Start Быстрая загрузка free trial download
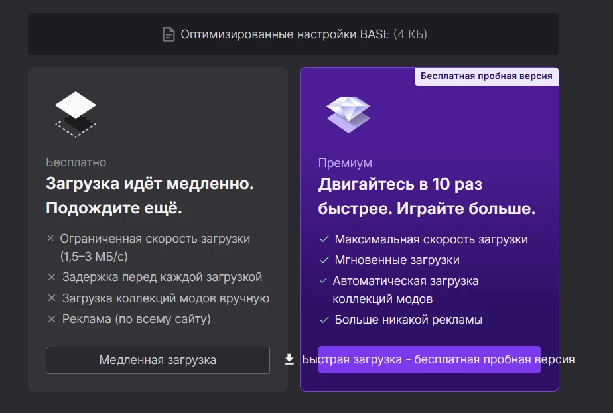613x413 pixels. 429,359
